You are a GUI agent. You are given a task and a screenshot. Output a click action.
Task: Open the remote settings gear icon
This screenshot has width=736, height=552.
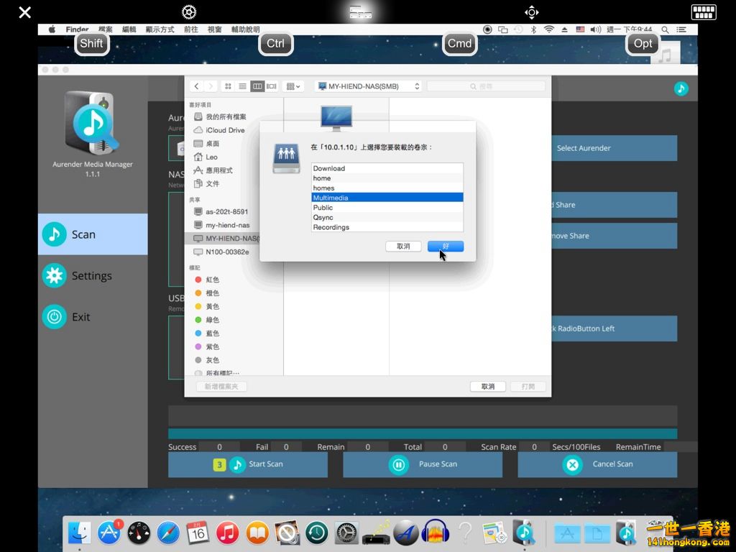(x=189, y=11)
